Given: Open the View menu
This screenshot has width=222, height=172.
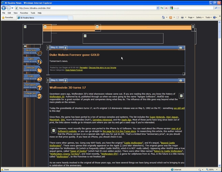Looking at the screenshot, I should click(x=15, y=13).
